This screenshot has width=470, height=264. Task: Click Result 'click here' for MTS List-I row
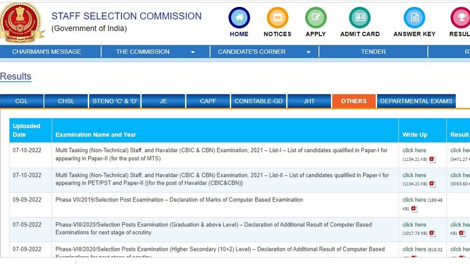(460, 150)
